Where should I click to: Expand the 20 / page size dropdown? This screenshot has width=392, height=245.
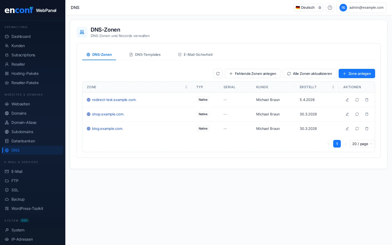(x=362, y=144)
